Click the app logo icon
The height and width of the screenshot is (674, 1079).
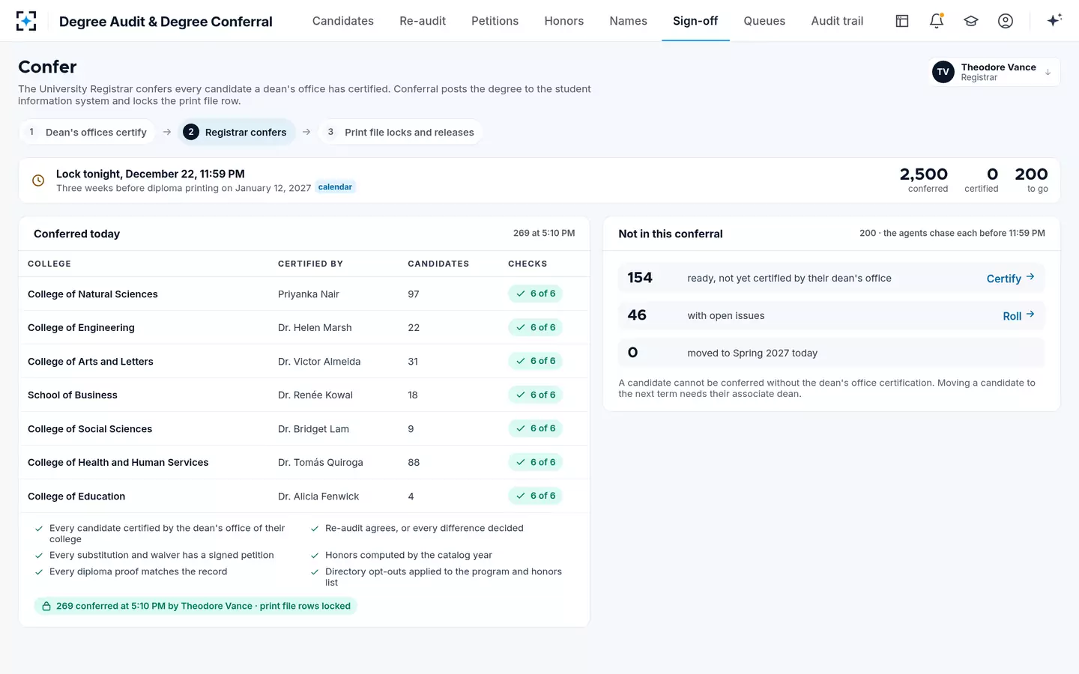[x=26, y=21]
